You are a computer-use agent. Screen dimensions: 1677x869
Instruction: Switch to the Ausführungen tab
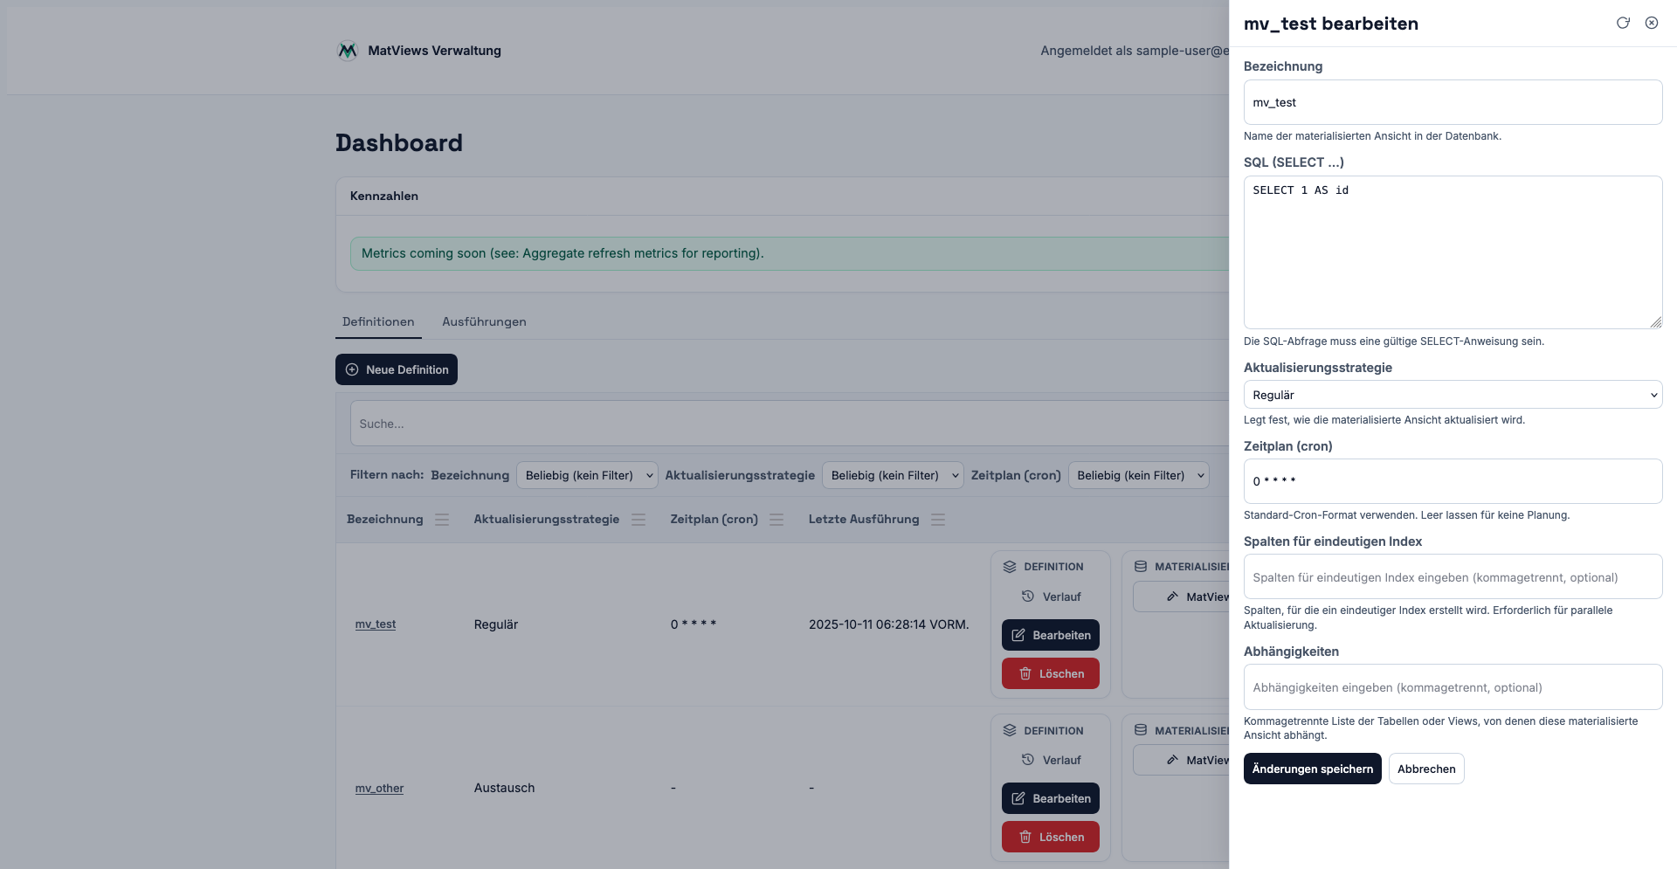coord(484,322)
